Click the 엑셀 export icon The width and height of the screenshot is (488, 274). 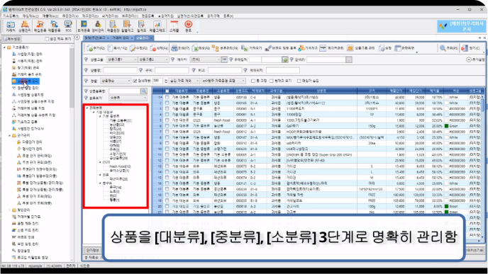tap(201, 48)
